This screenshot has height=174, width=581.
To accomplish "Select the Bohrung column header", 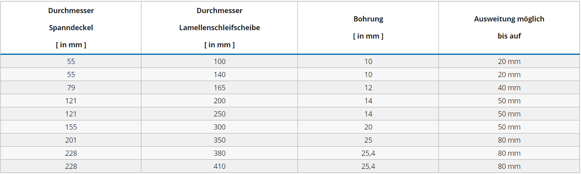I will (368, 27).
